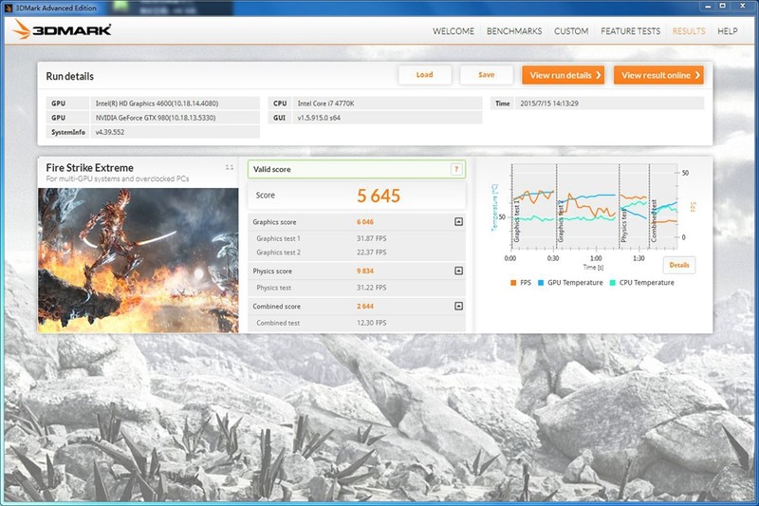Click the Graphics score value 6 046

point(365,222)
